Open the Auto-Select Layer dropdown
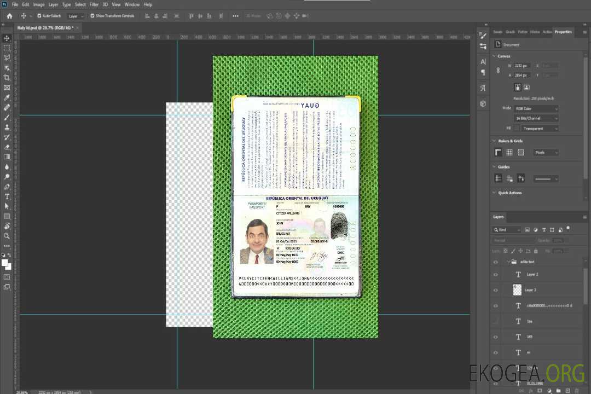591x394 pixels. tap(76, 16)
